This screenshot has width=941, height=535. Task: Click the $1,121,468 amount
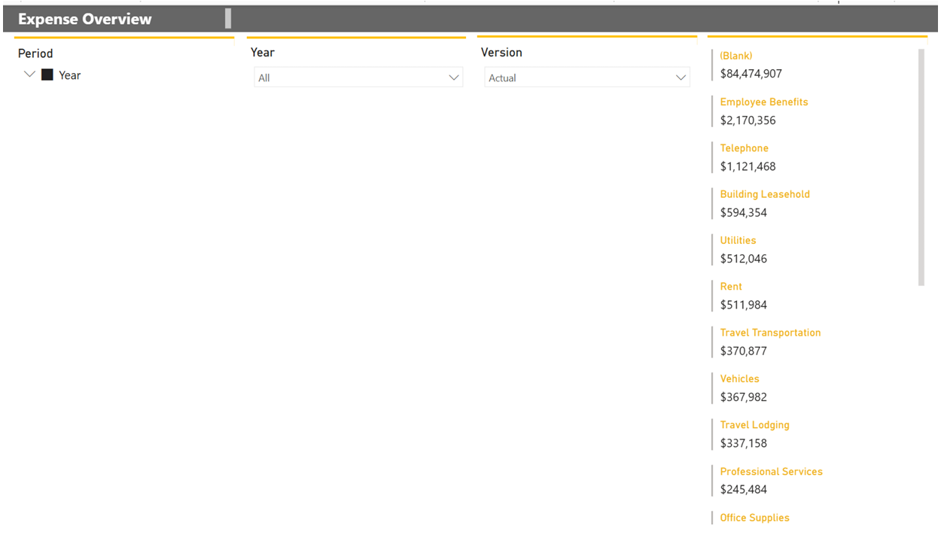[x=748, y=166]
